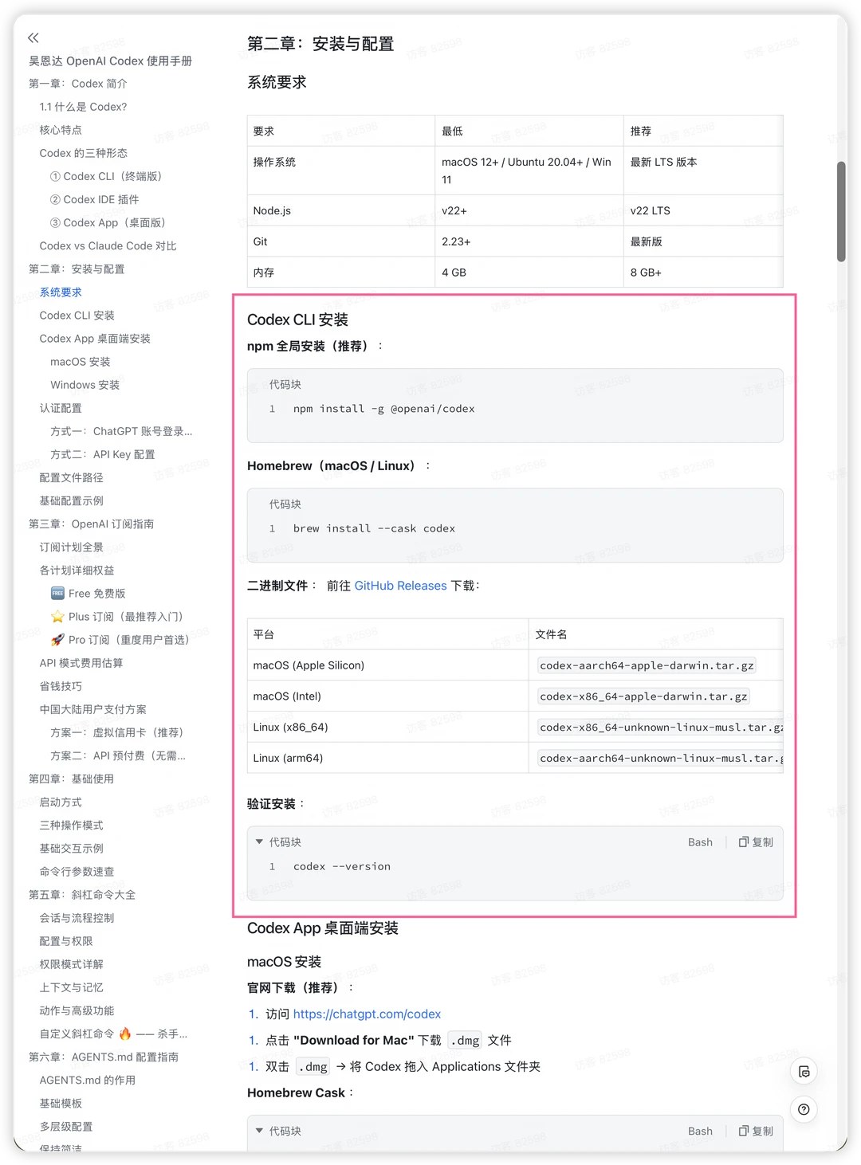
Task: Jump to 多层级配置 section
Action: point(66,1126)
